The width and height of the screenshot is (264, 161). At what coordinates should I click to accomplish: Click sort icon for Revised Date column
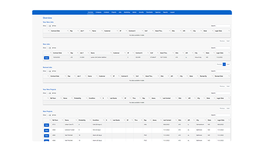(x=229, y=76)
